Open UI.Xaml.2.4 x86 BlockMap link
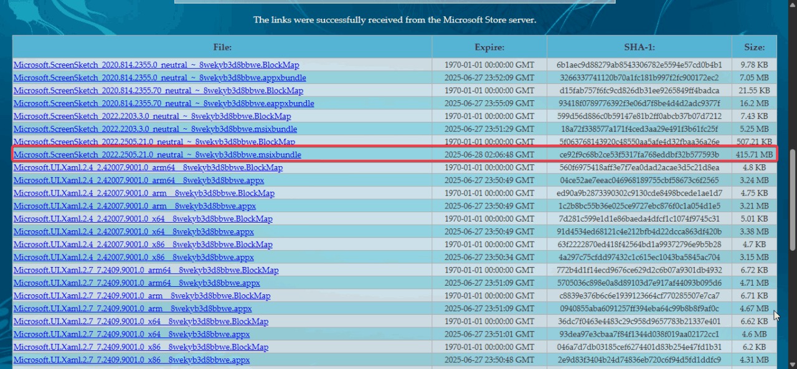Screen dimensions: 797x369 [143, 245]
